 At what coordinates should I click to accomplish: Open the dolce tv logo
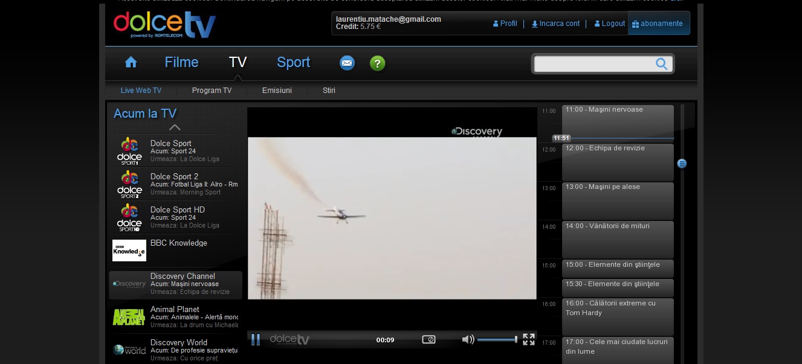163,24
